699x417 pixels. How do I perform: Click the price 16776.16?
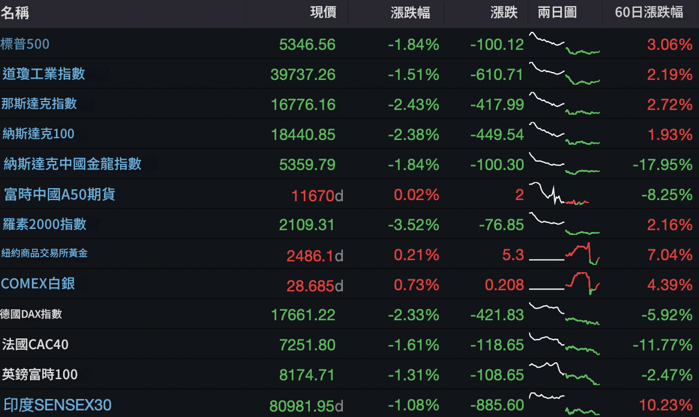click(x=303, y=105)
